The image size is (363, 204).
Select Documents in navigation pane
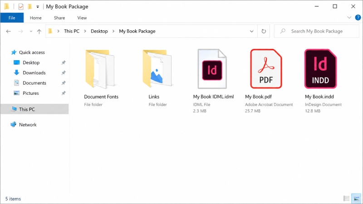[34, 83]
